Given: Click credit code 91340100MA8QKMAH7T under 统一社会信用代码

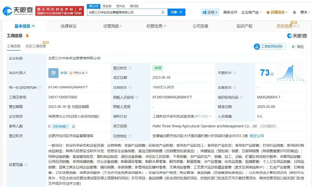Looking at the screenshot, I should coord(68,87).
